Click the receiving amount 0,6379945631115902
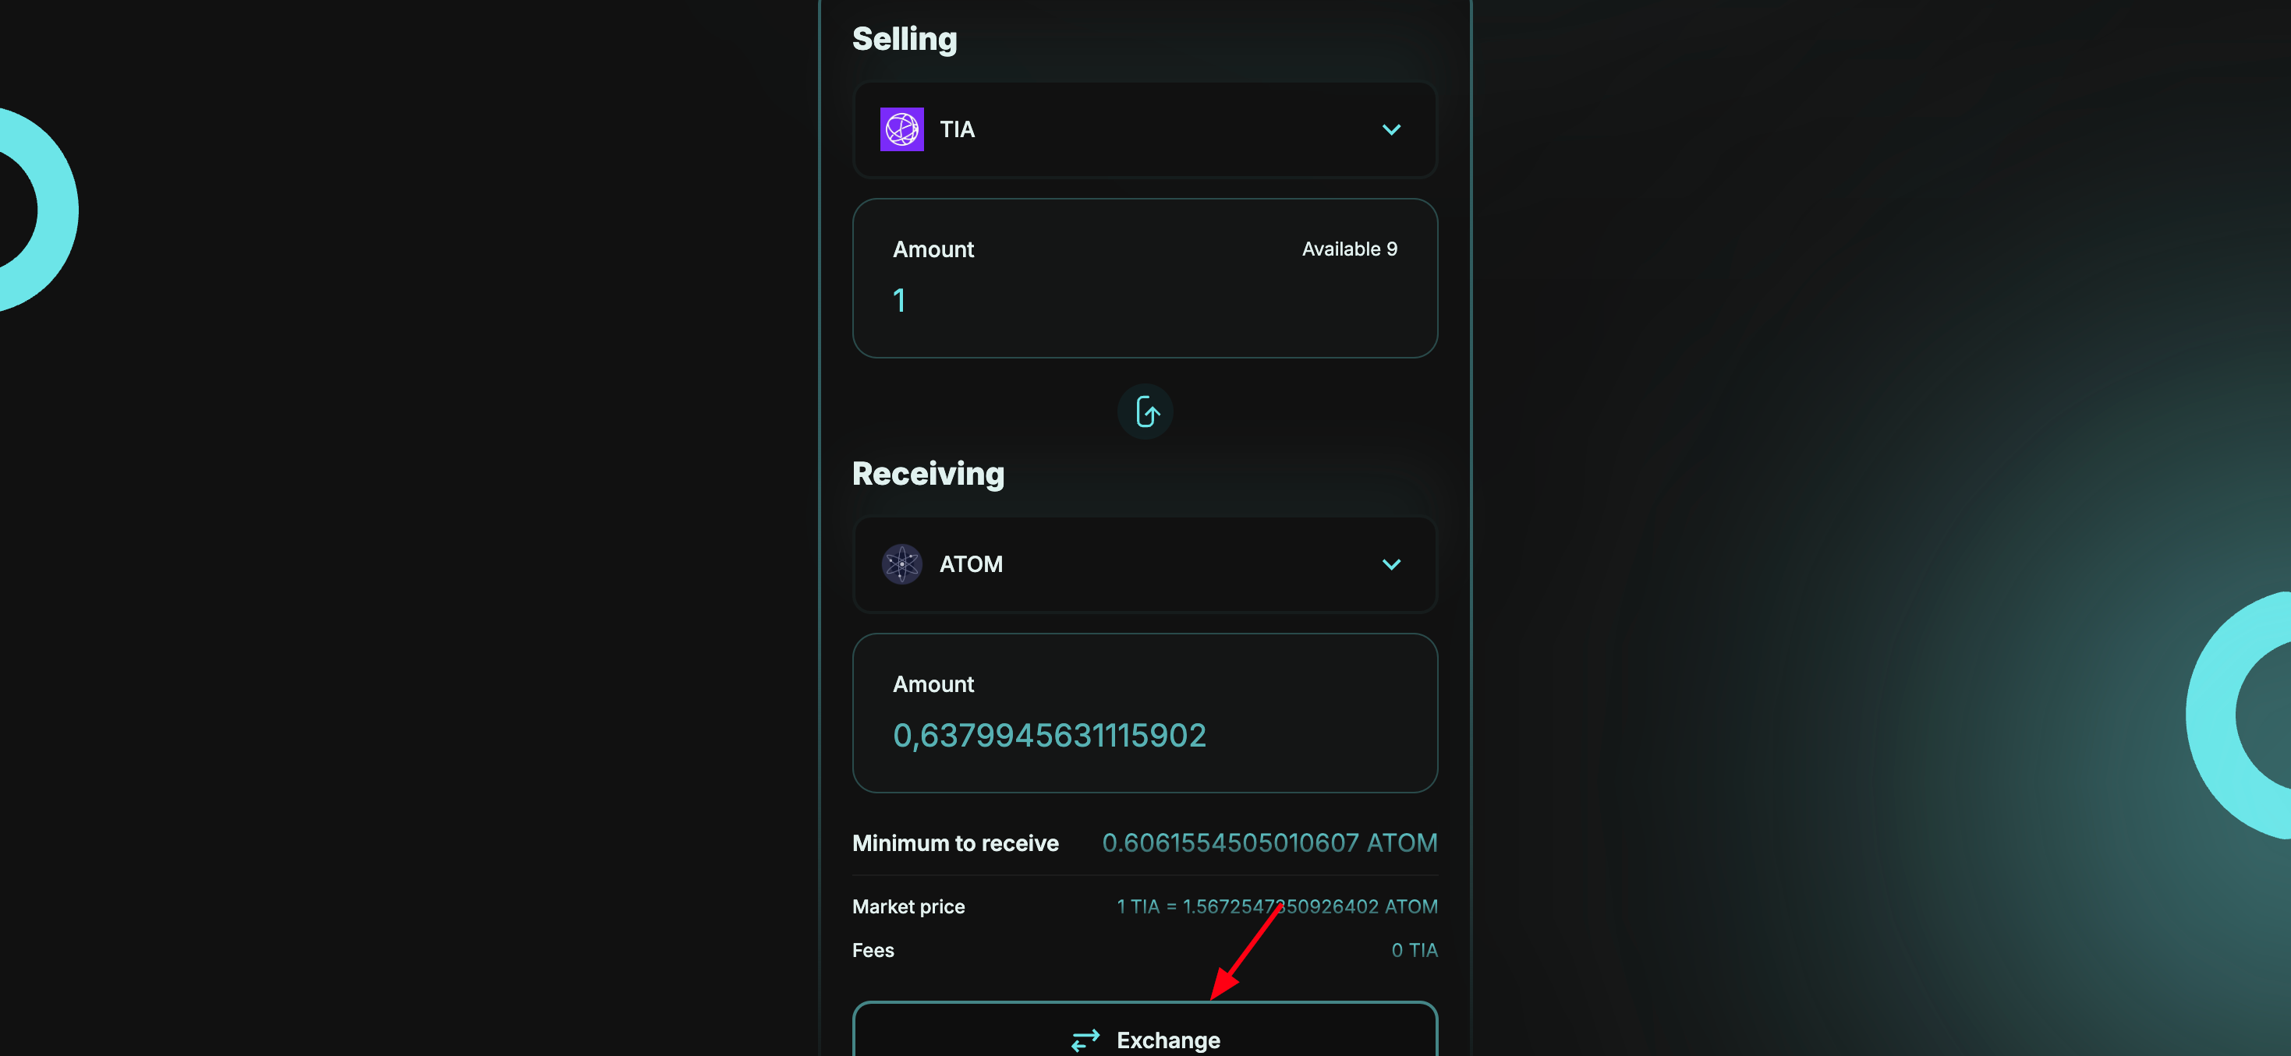Image resolution: width=2291 pixels, height=1056 pixels. click(1050, 735)
